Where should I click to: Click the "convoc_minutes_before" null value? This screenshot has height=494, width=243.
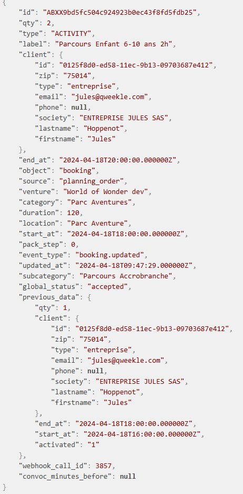128,476
